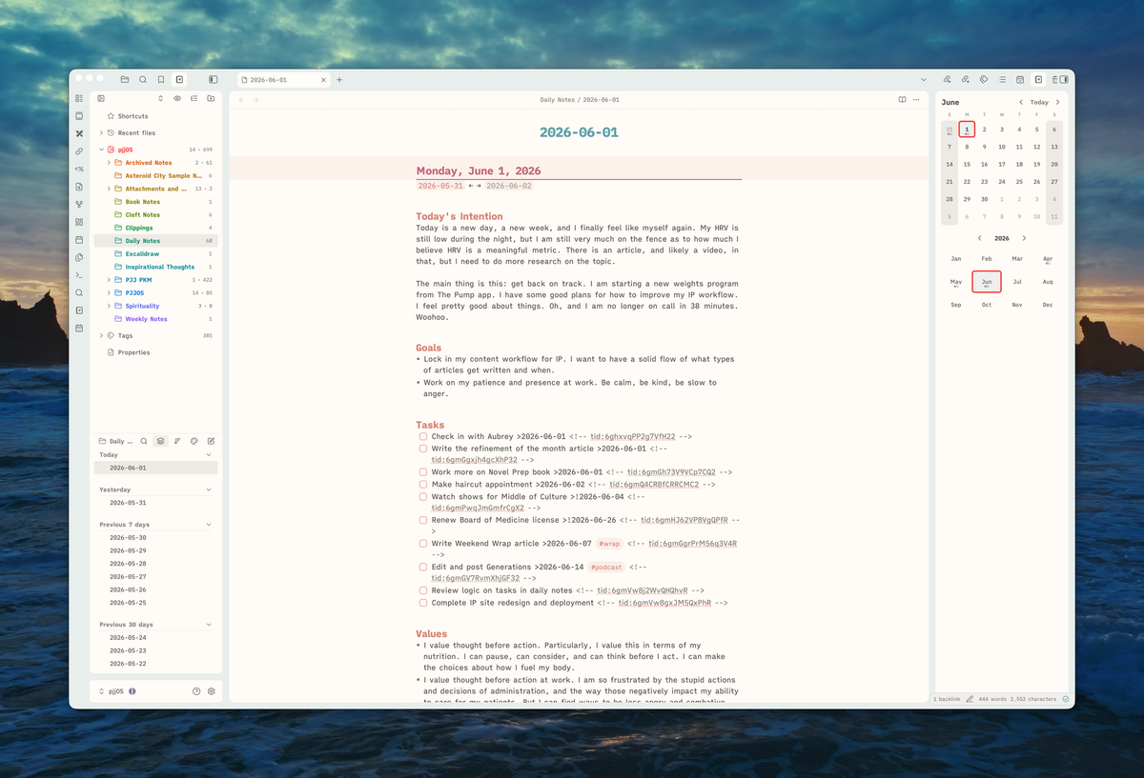
Task: Click the new folder icon in navigator header
Action: click(x=211, y=98)
